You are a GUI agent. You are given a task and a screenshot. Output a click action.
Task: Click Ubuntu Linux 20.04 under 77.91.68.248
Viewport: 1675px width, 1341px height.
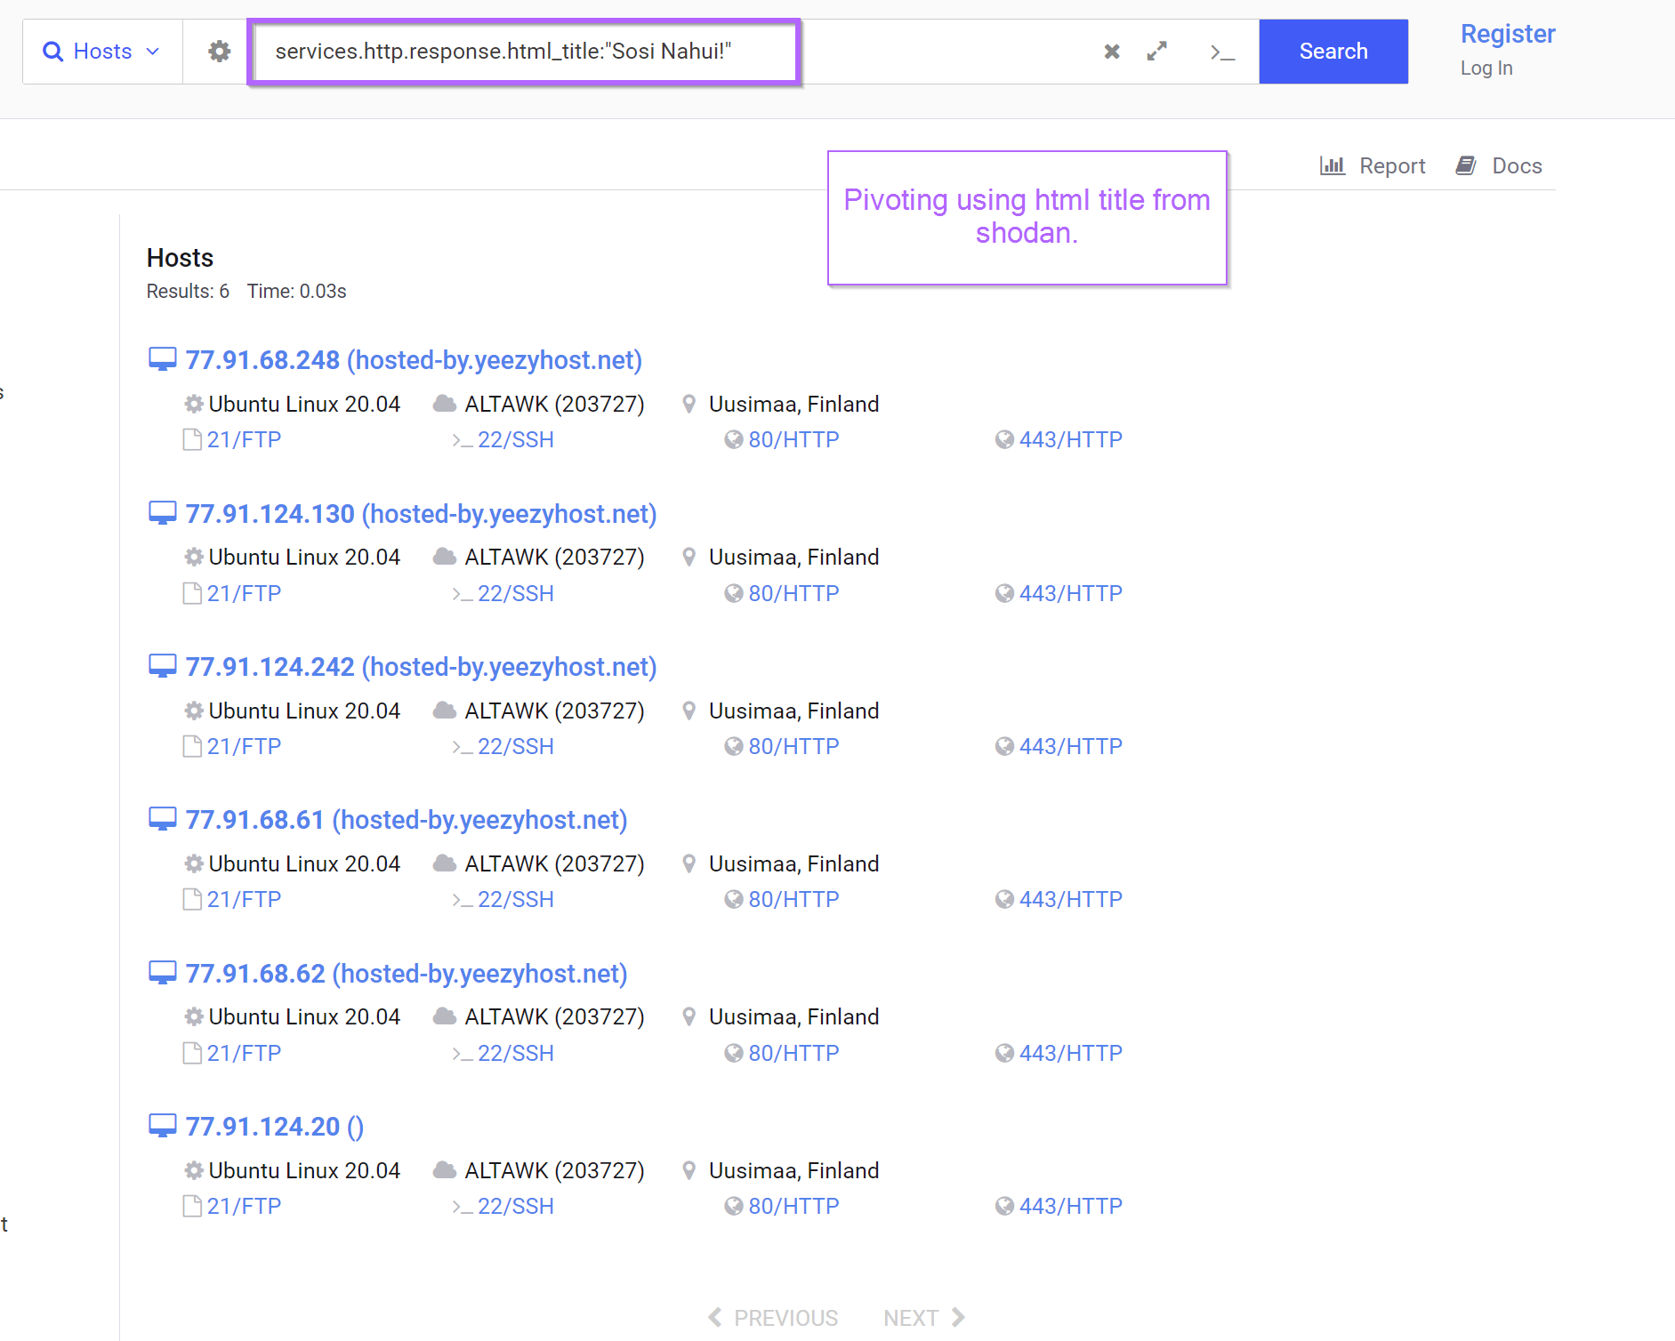(x=304, y=405)
